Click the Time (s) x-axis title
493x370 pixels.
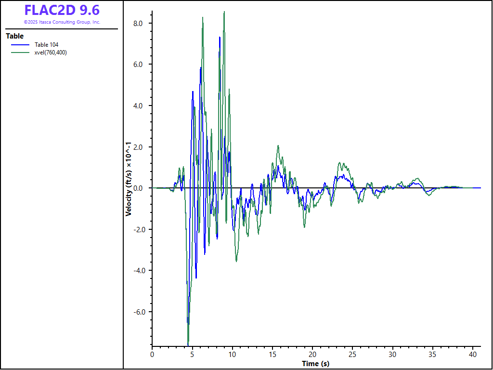[x=315, y=364]
